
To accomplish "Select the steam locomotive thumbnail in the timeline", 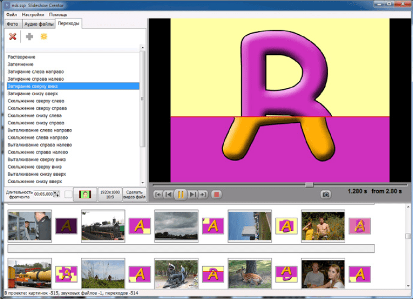I will pos(103,226).
